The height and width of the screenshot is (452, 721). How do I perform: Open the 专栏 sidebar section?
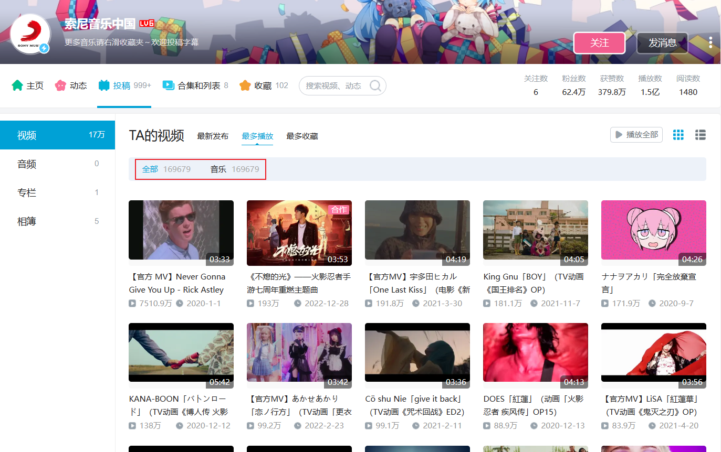(x=27, y=192)
